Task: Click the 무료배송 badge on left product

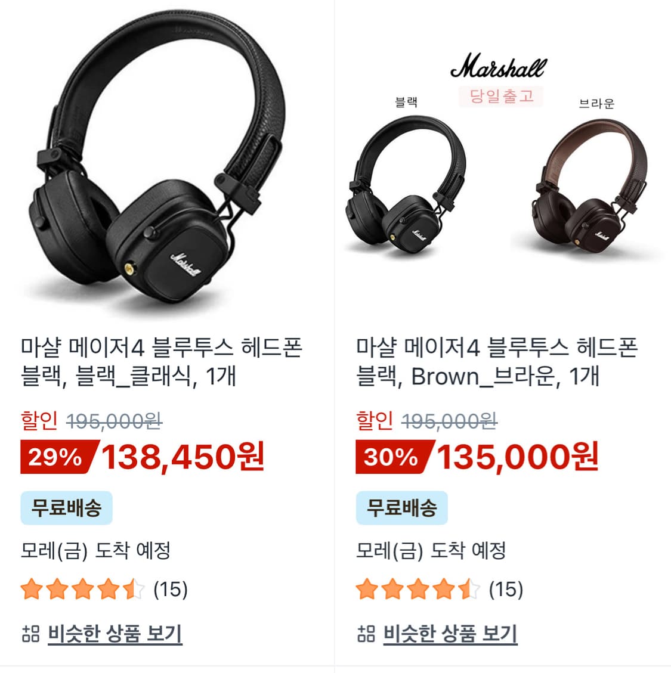Action: click(x=67, y=508)
